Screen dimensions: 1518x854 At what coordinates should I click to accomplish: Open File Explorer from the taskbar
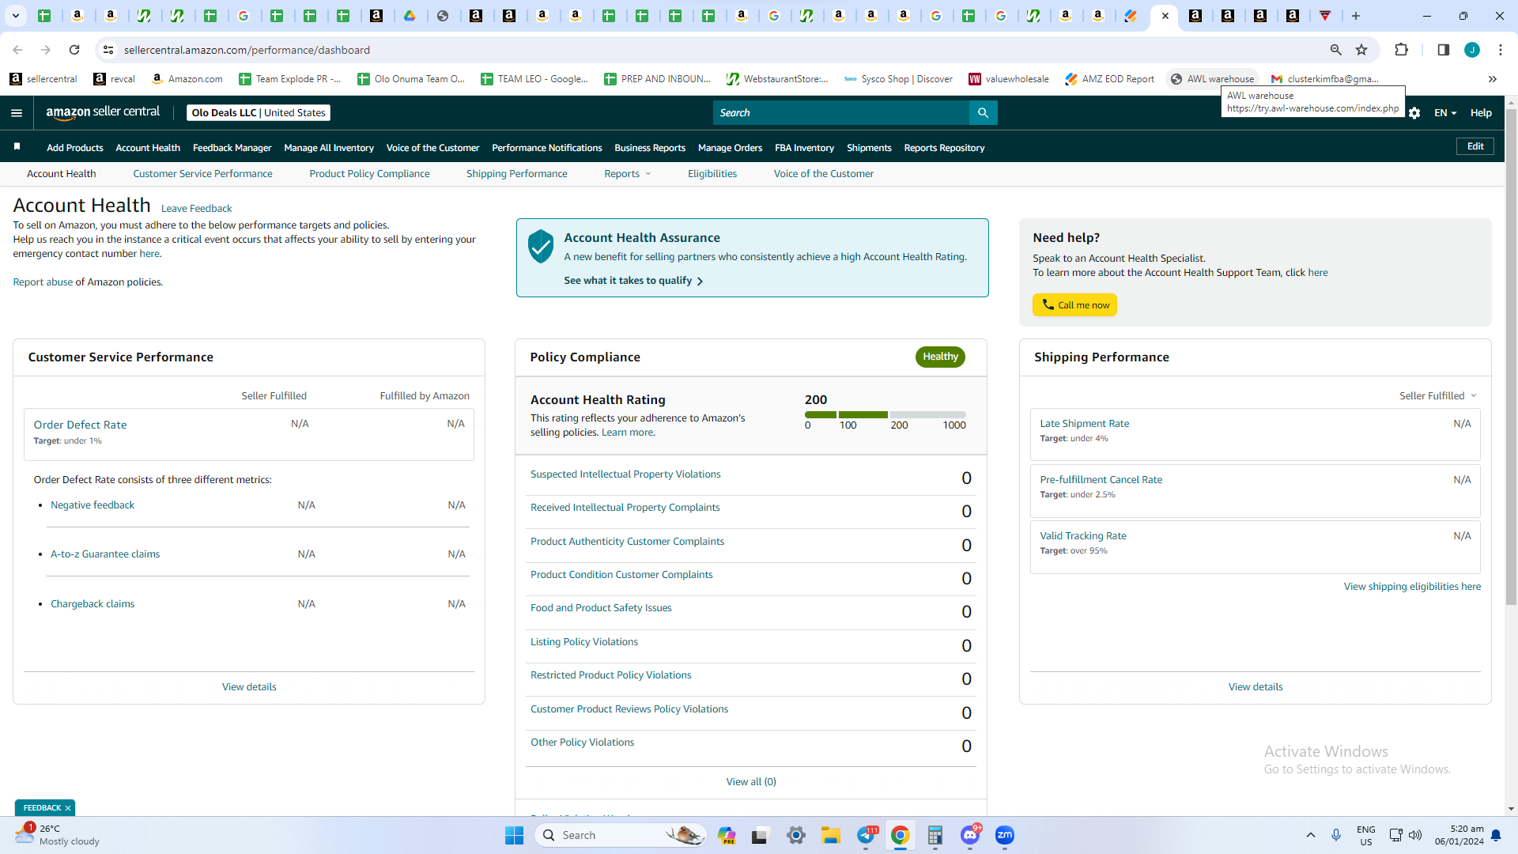tap(830, 835)
